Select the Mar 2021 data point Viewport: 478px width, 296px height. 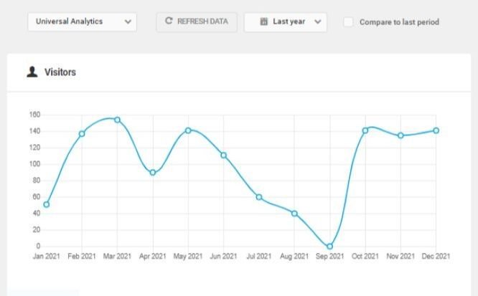click(118, 120)
